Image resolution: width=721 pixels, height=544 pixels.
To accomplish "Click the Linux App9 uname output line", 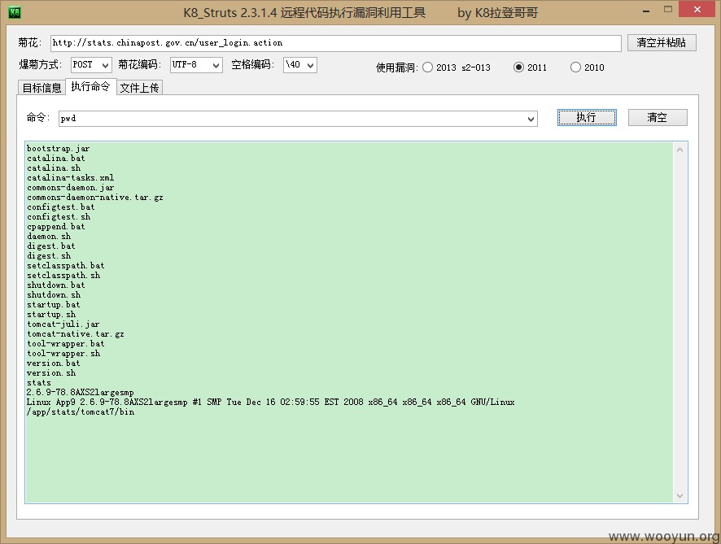I will point(270,402).
